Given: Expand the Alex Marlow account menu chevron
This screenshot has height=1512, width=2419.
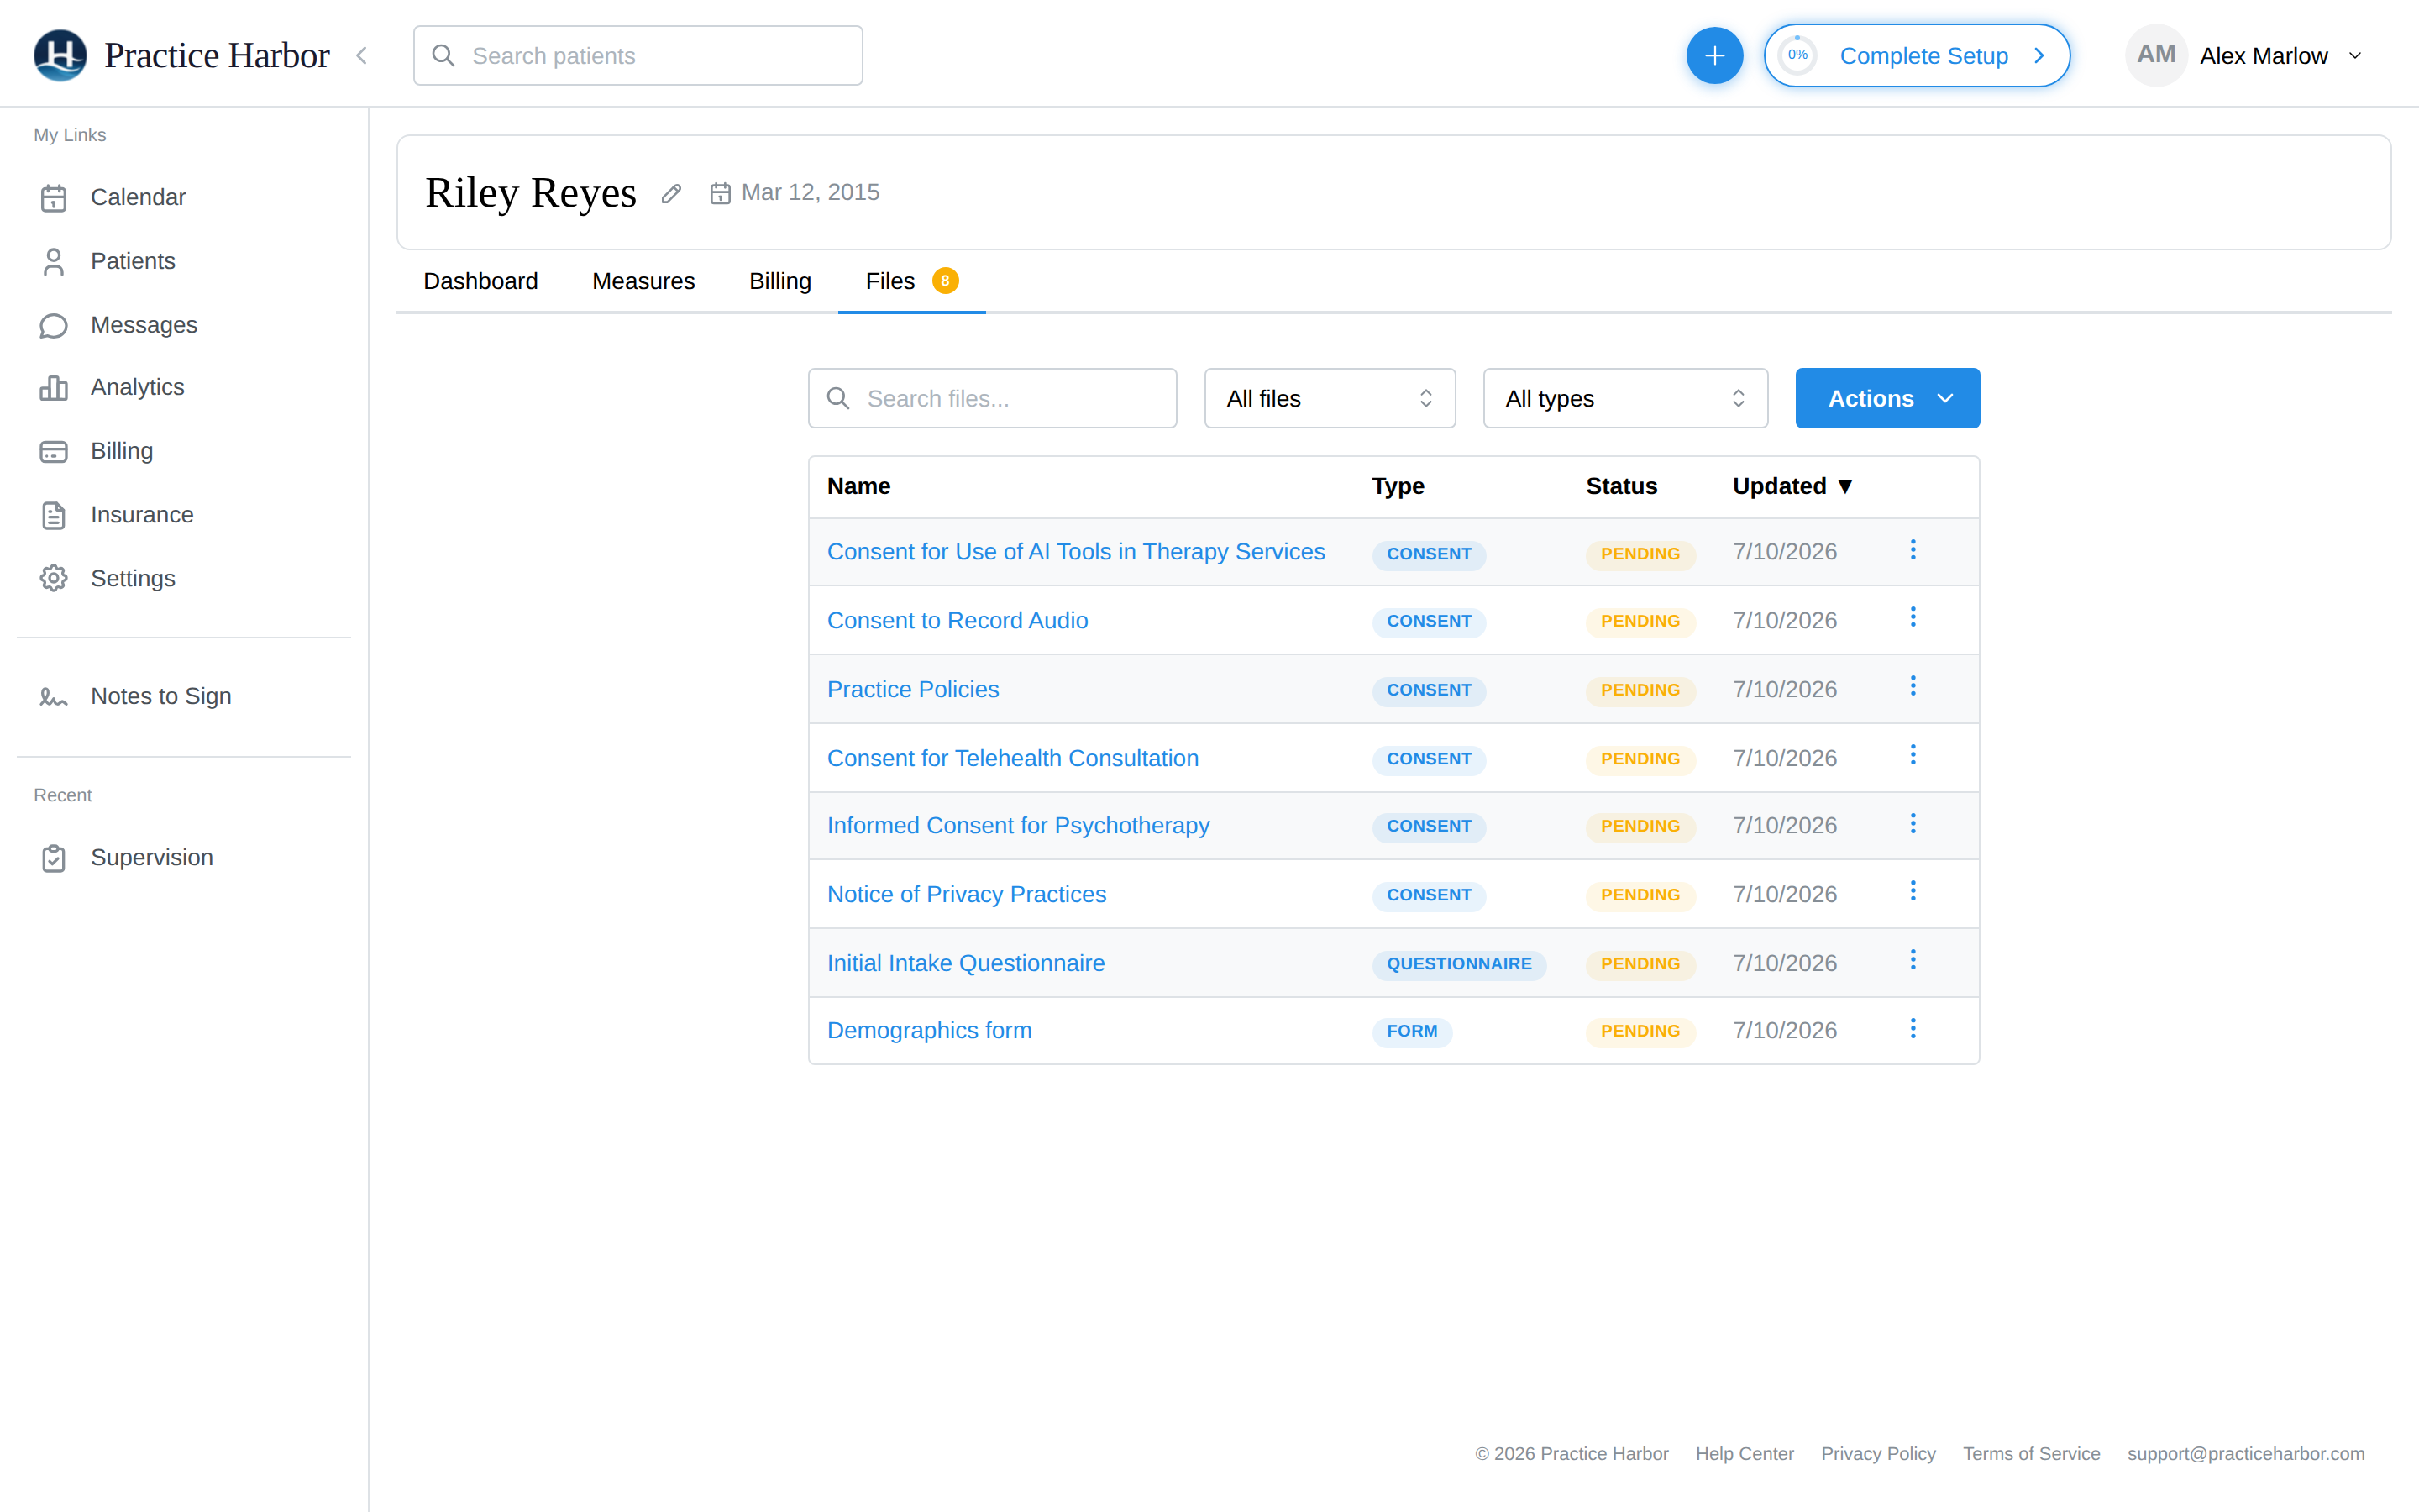Looking at the screenshot, I should 2355,56.
